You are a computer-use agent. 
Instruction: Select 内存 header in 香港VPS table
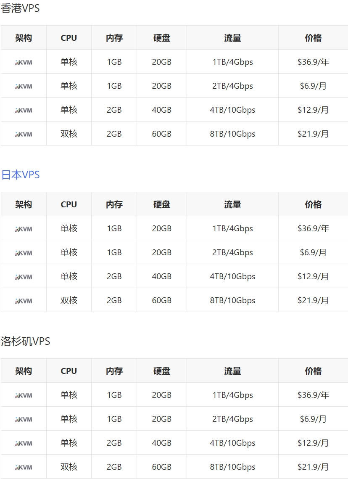coord(114,38)
